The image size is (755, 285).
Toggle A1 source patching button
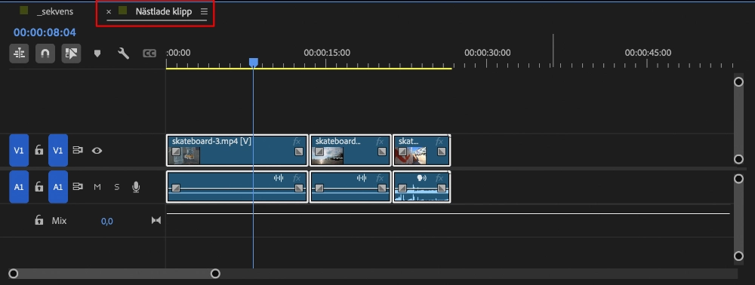[x=19, y=187]
